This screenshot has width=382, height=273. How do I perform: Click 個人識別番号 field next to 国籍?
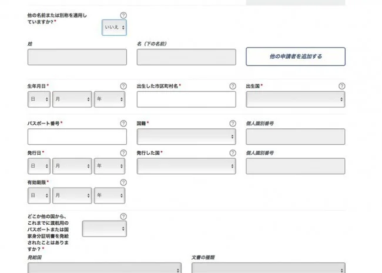click(296, 136)
